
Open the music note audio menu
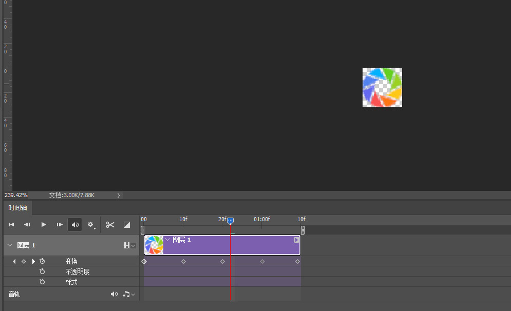click(x=128, y=294)
